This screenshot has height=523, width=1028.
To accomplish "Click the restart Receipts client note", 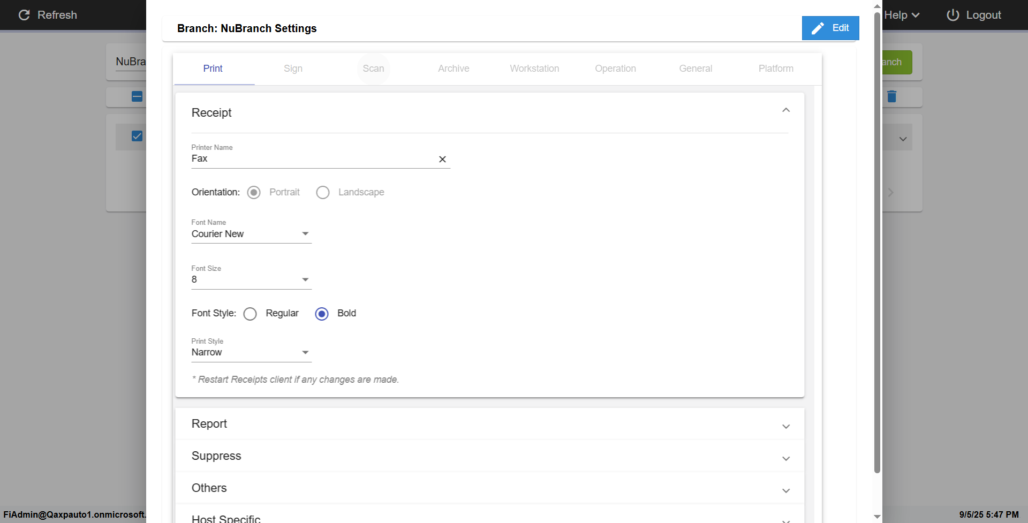I will (296, 380).
